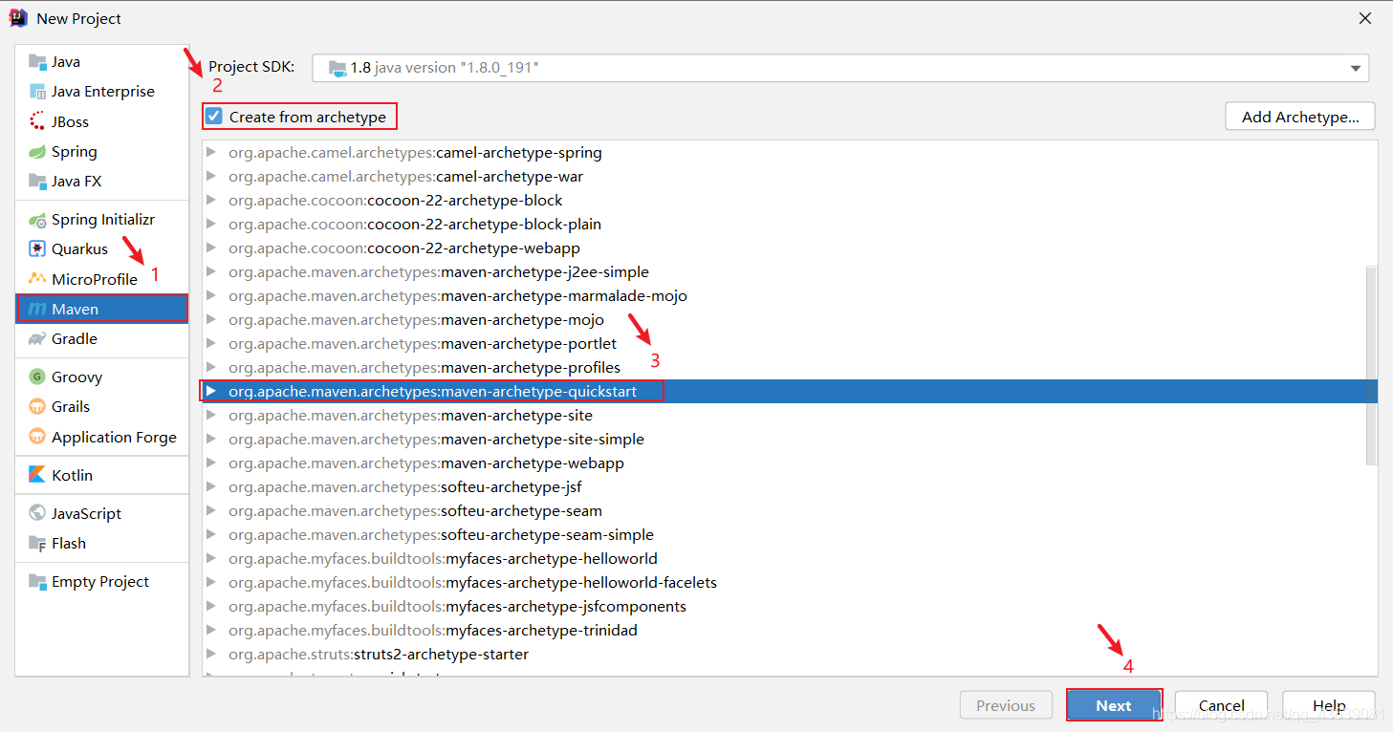Viewport: 1393px width, 732px height.
Task: Select myfaces-archetype-helloworld archetype
Action: [x=790, y=559]
